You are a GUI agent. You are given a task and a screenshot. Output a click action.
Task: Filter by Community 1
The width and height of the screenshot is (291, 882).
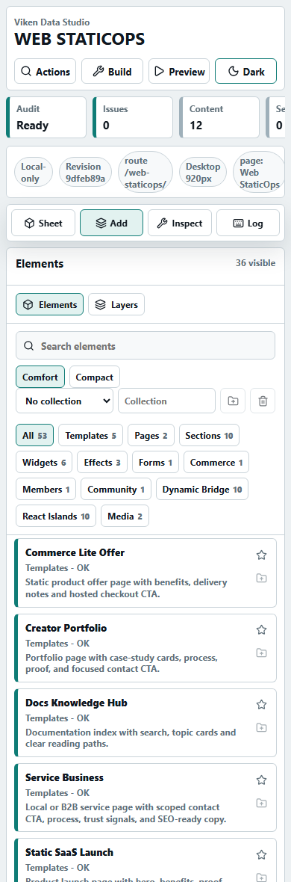pyautogui.click(x=116, y=490)
